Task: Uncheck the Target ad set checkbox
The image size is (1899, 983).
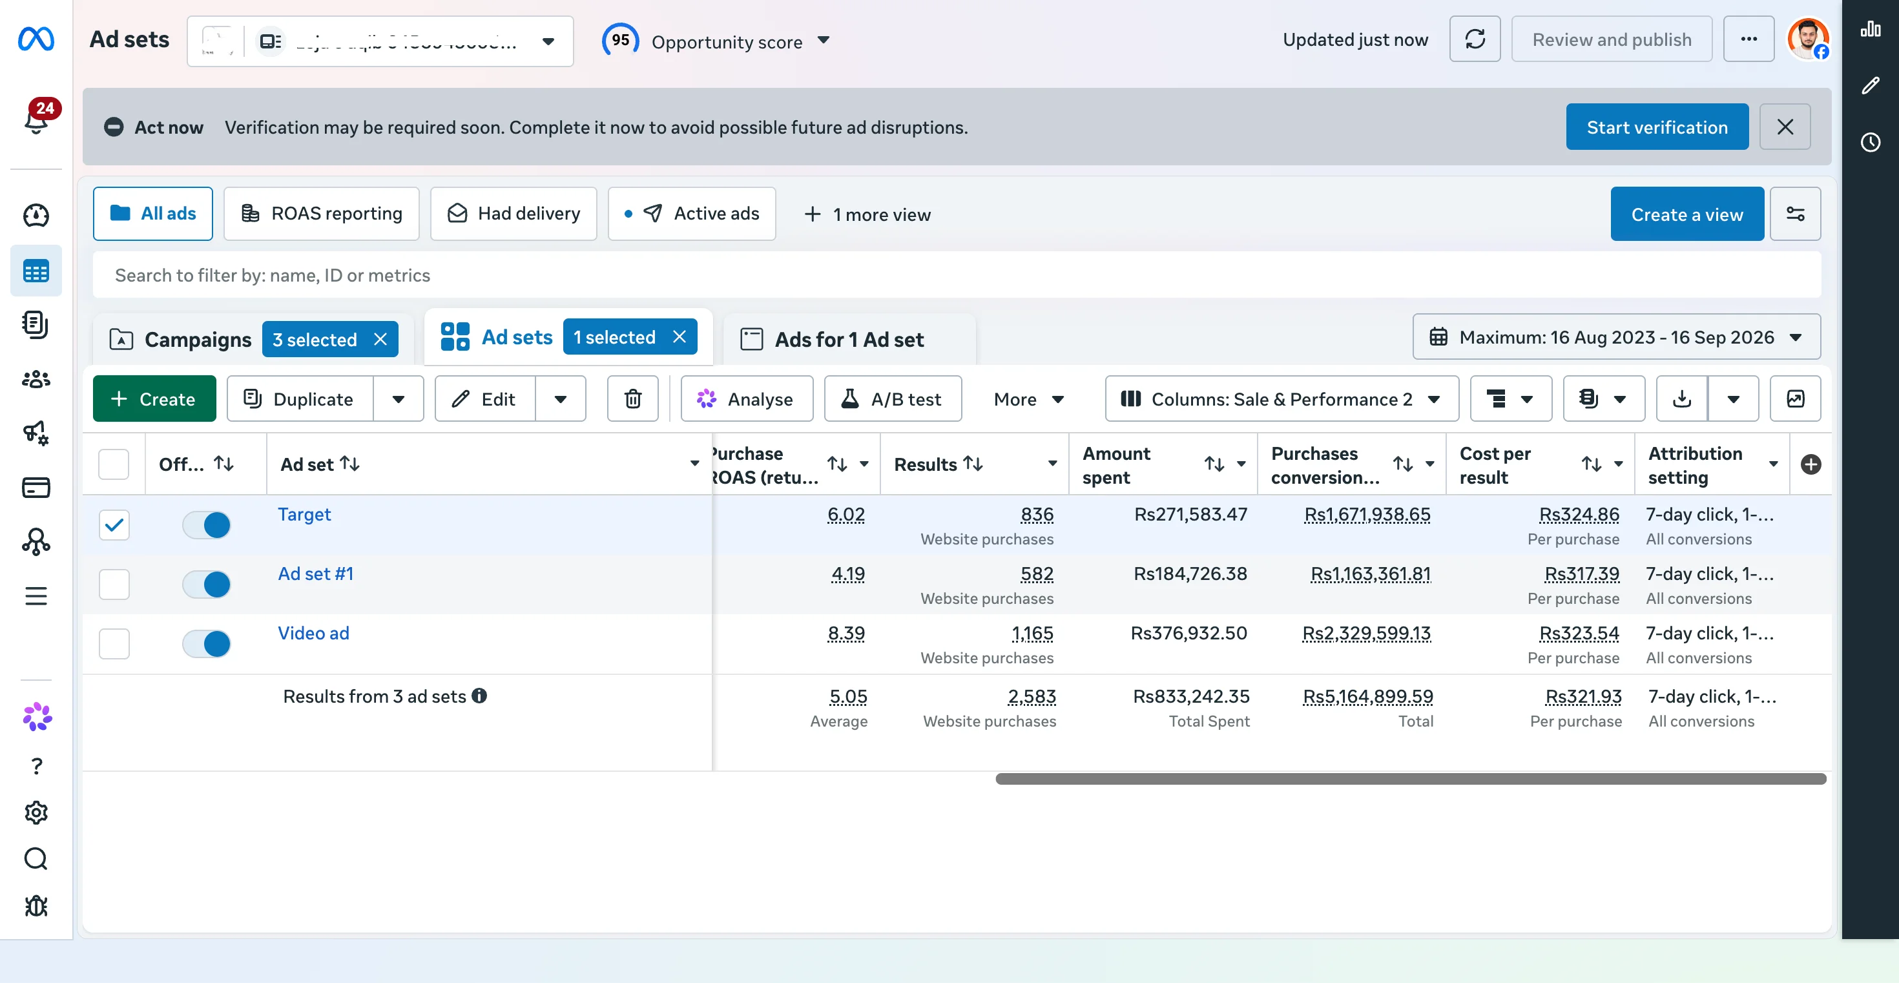Action: coord(114,524)
